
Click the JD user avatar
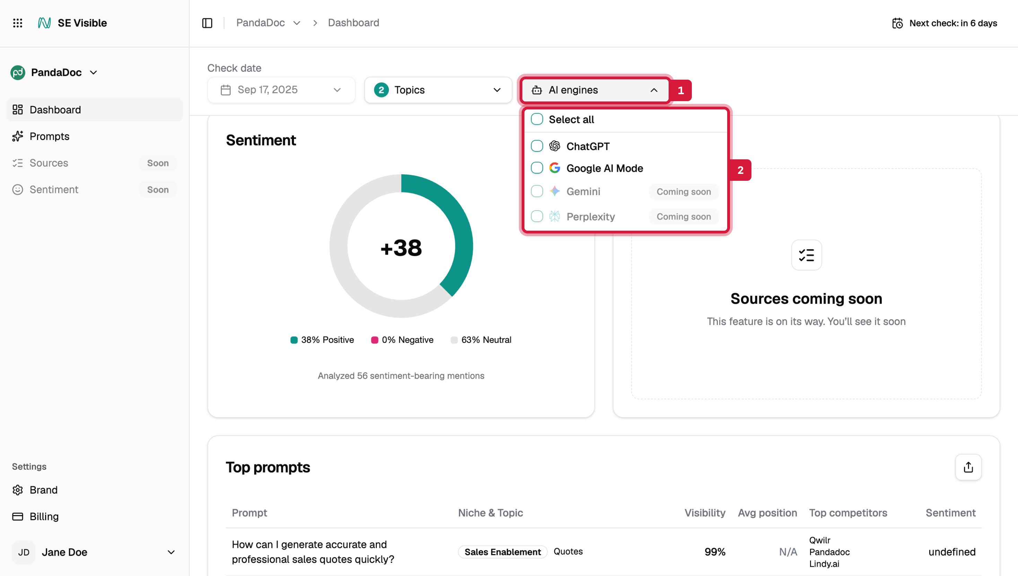click(x=24, y=552)
